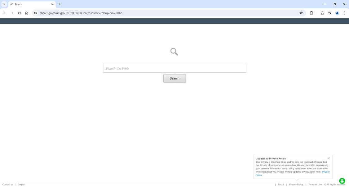The width and height of the screenshot is (349, 187).
Task: Bookmark this page with the star
Action: pos(301,13)
